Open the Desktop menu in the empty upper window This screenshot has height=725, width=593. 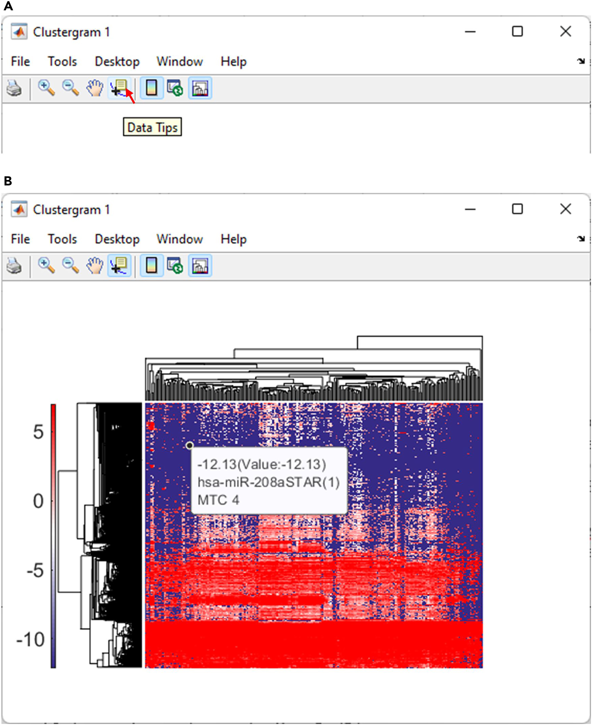tap(117, 62)
